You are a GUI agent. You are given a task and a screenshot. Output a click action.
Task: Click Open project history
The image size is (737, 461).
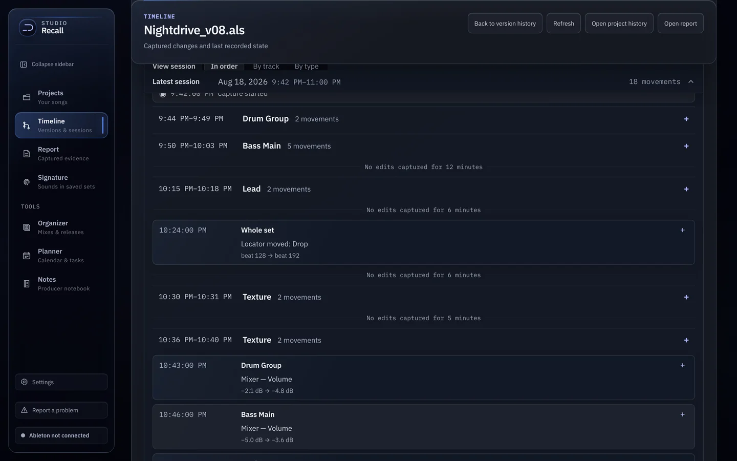619,24
